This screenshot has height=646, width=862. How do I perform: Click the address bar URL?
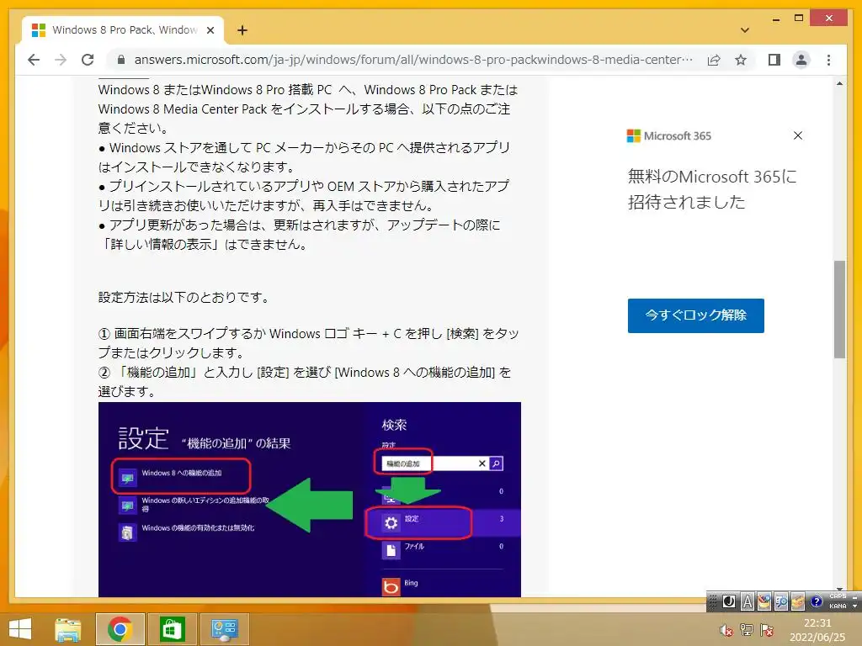(413, 60)
